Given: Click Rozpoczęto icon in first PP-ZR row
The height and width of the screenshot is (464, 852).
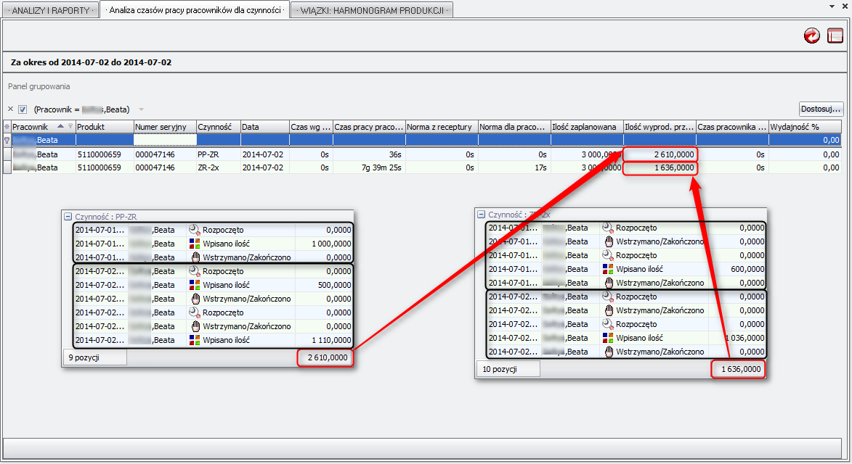Looking at the screenshot, I should pos(194,230).
